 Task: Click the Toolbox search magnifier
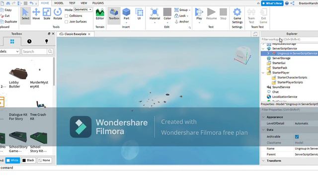[x=50, y=52]
